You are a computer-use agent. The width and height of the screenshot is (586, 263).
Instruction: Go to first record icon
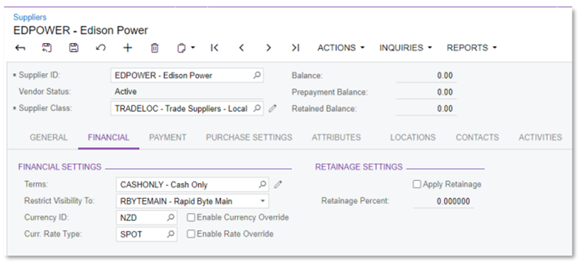[214, 48]
